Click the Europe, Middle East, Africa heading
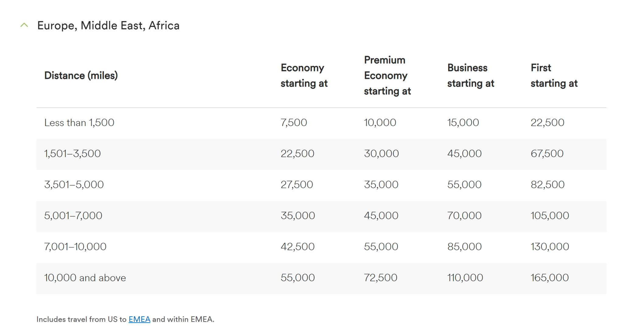Screen dimensions: 623x329 click(108, 25)
